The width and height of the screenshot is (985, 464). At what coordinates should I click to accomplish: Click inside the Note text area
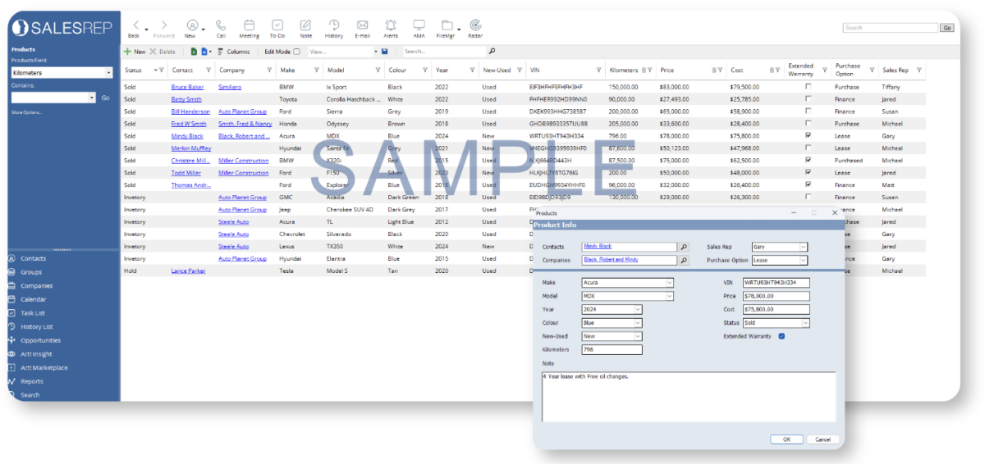pyautogui.click(x=689, y=397)
